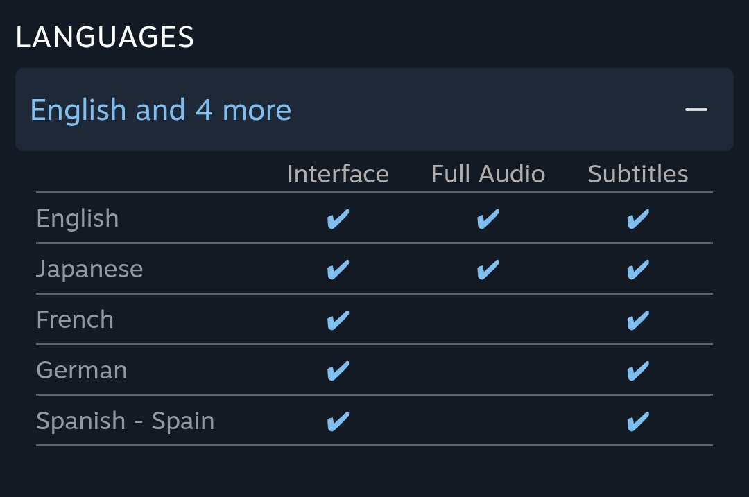Click the Japanese full audio checkmark

[x=488, y=270]
